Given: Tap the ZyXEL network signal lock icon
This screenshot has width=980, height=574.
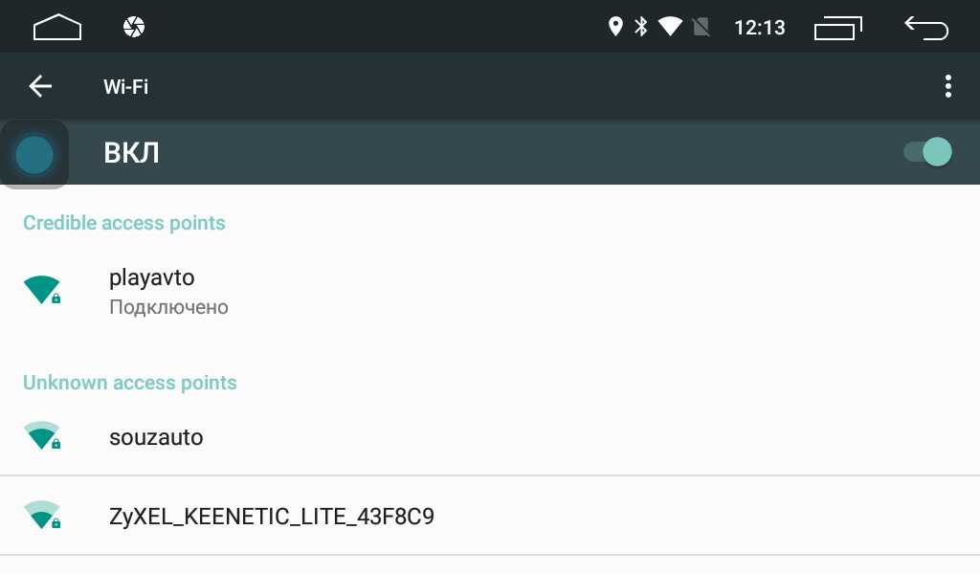Looking at the screenshot, I should [42, 515].
